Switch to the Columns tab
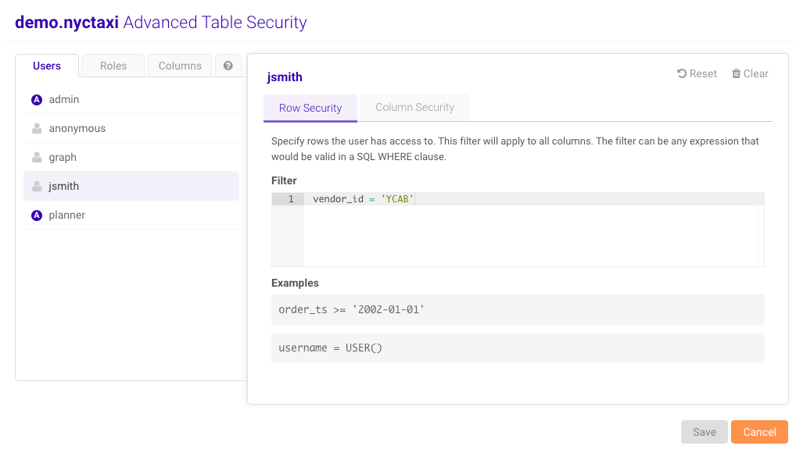 pos(179,66)
